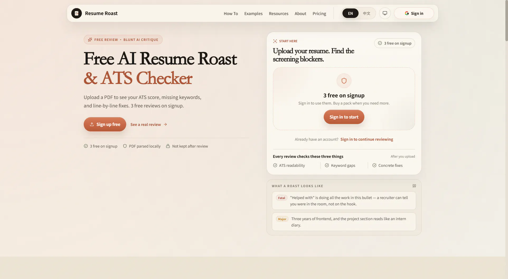Select EN language option
This screenshot has width=508, height=279.
pos(350,13)
